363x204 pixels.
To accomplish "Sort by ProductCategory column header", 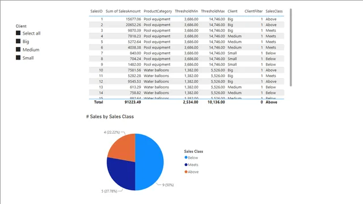I will (x=158, y=11).
